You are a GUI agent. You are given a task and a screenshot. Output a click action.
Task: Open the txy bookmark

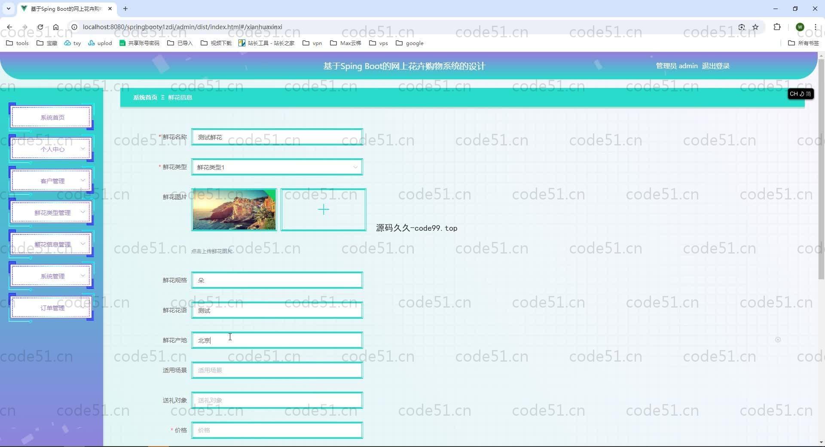(73, 43)
